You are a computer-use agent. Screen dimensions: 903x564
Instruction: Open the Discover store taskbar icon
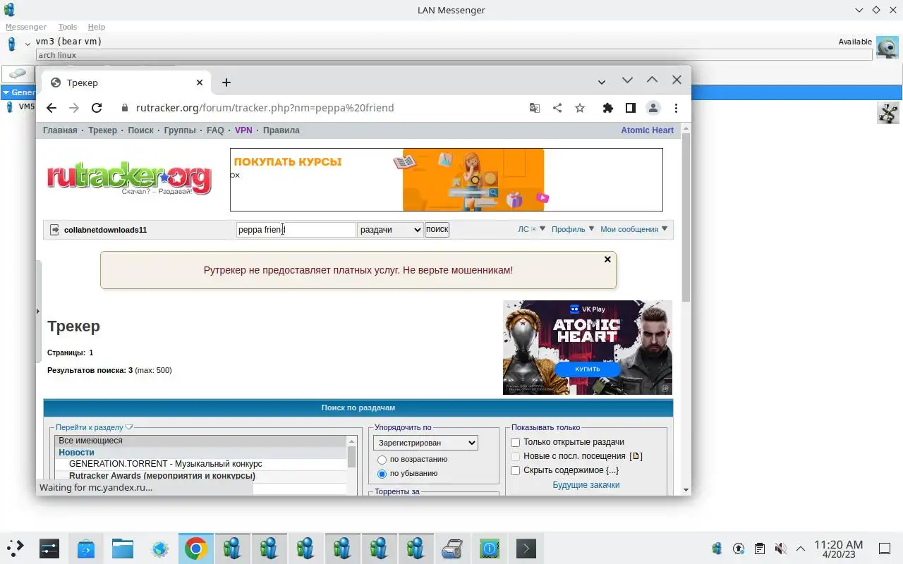pyautogui.click(x=86, y=548)
